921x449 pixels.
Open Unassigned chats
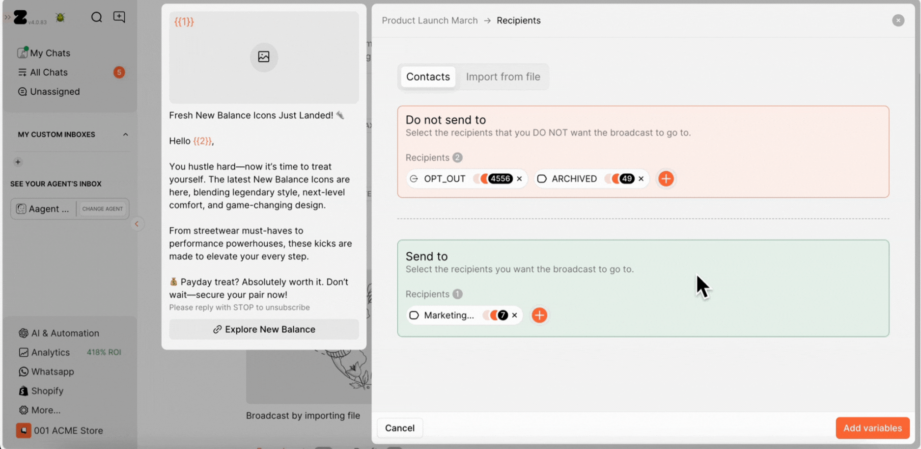(x=49, y=91)
